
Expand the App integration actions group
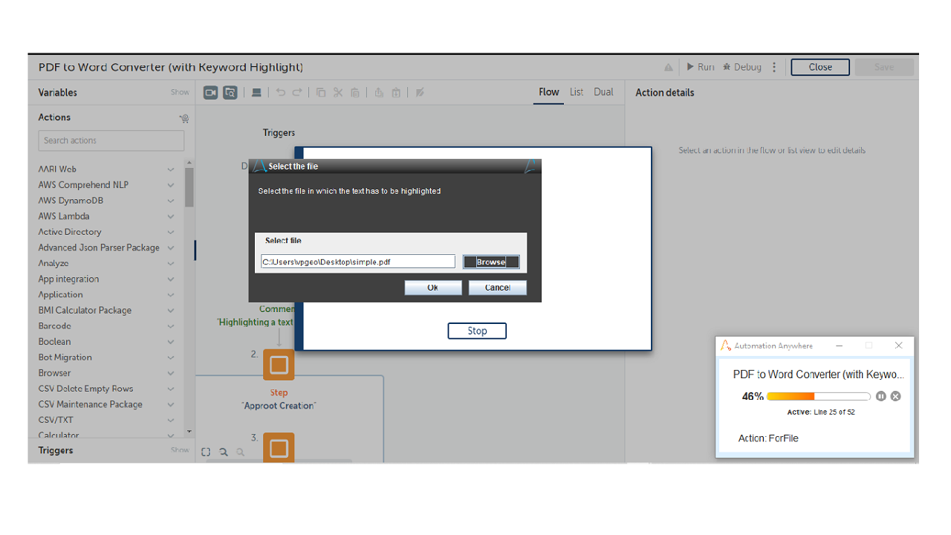tap(170, 279)
